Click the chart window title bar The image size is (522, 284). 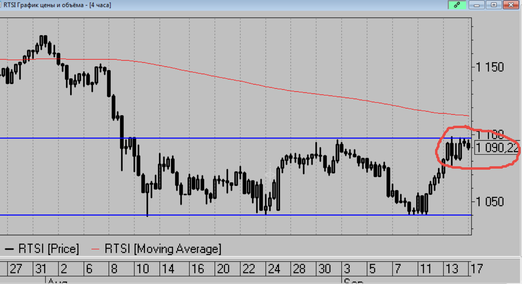point(242,5)
